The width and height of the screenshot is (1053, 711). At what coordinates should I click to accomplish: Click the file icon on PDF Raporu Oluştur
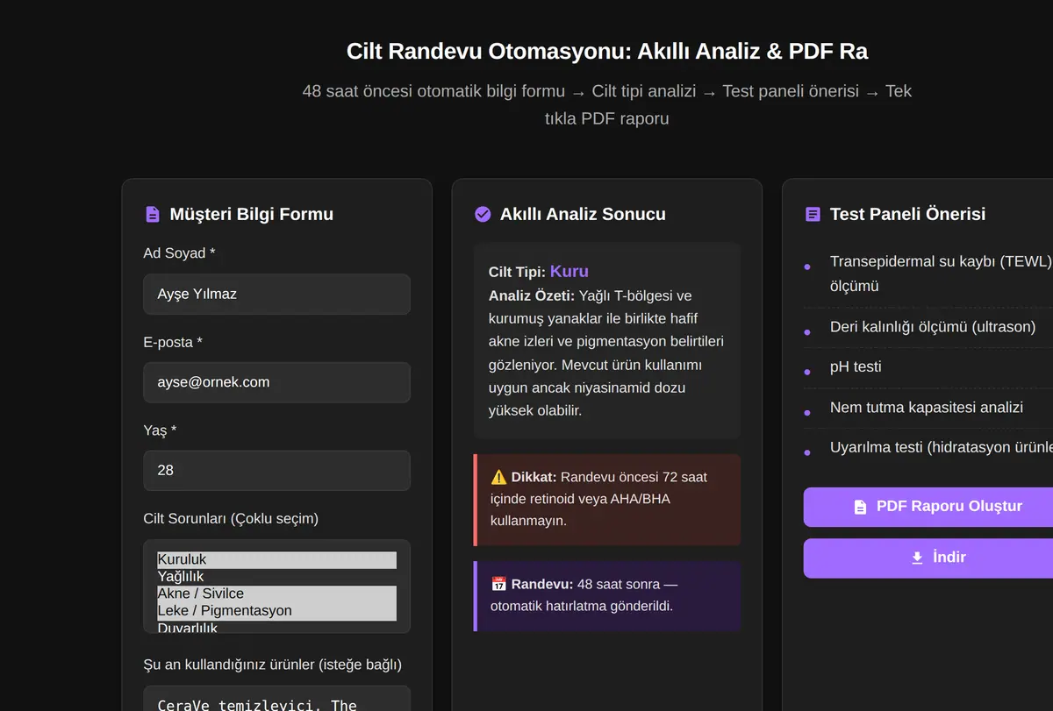pos(860,507)
